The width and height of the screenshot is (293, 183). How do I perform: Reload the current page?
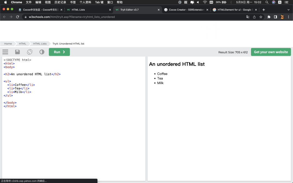(x=18, y=17)
